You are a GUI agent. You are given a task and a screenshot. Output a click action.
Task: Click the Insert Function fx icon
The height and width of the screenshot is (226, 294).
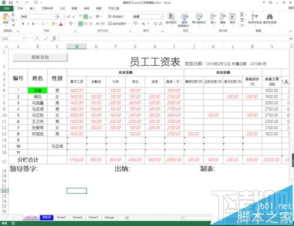pos(54,39)
